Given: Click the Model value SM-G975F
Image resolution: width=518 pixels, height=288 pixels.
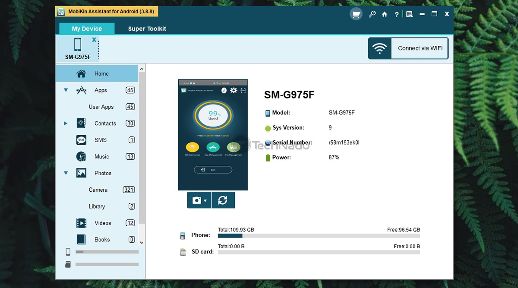Looking at the screenshot, I should [341, 113].
